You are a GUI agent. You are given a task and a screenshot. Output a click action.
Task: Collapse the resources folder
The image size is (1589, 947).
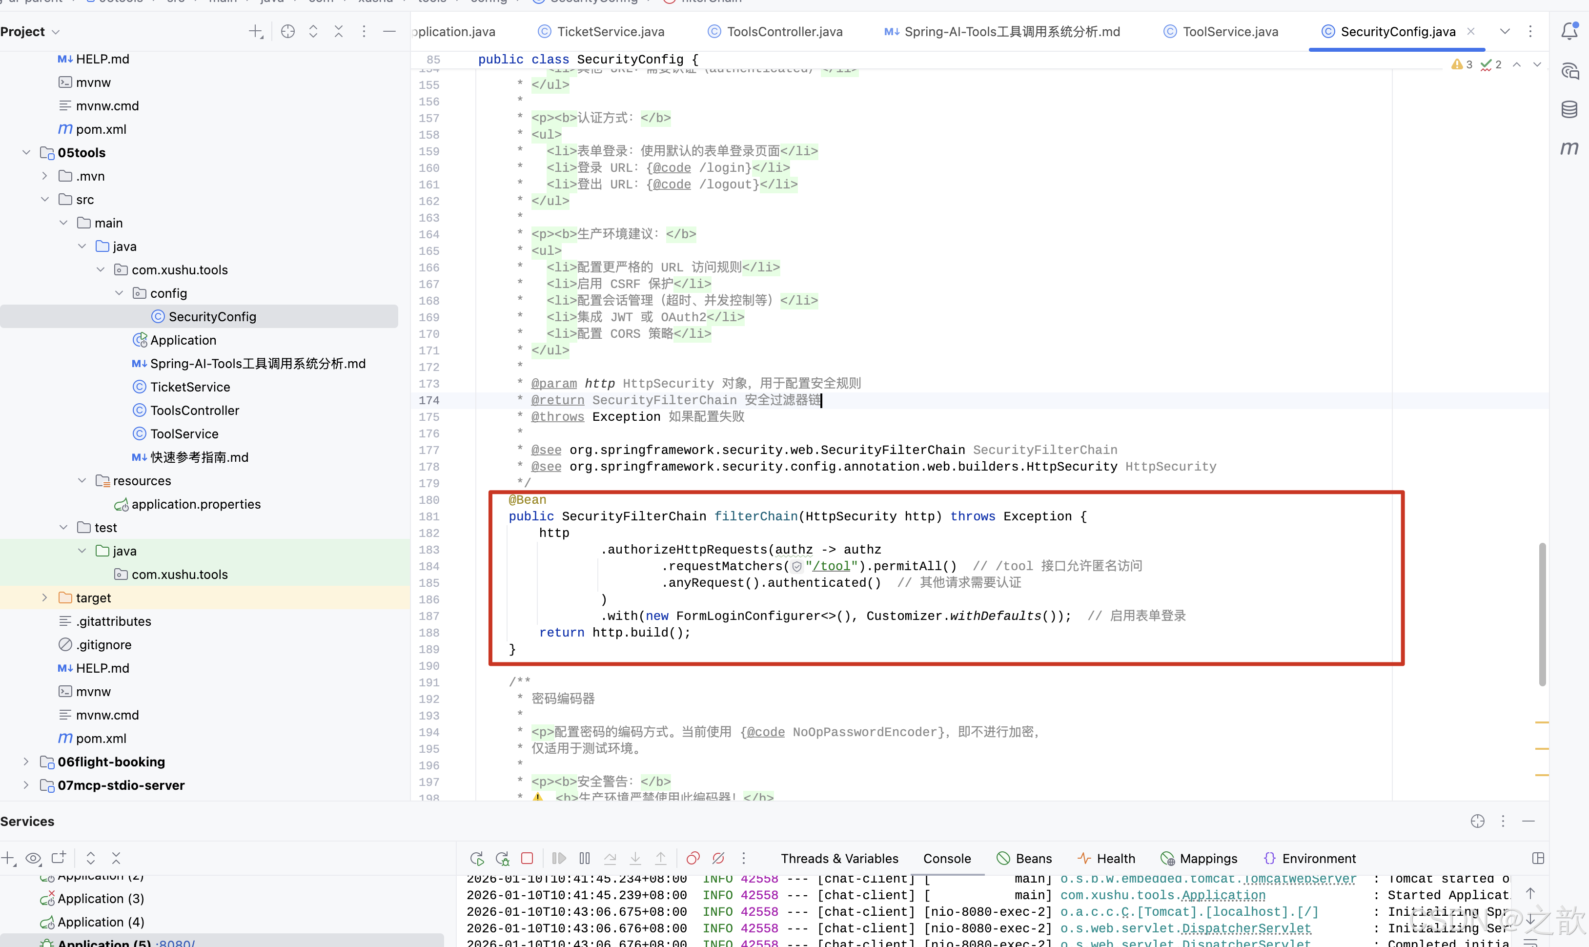point(81,480)
